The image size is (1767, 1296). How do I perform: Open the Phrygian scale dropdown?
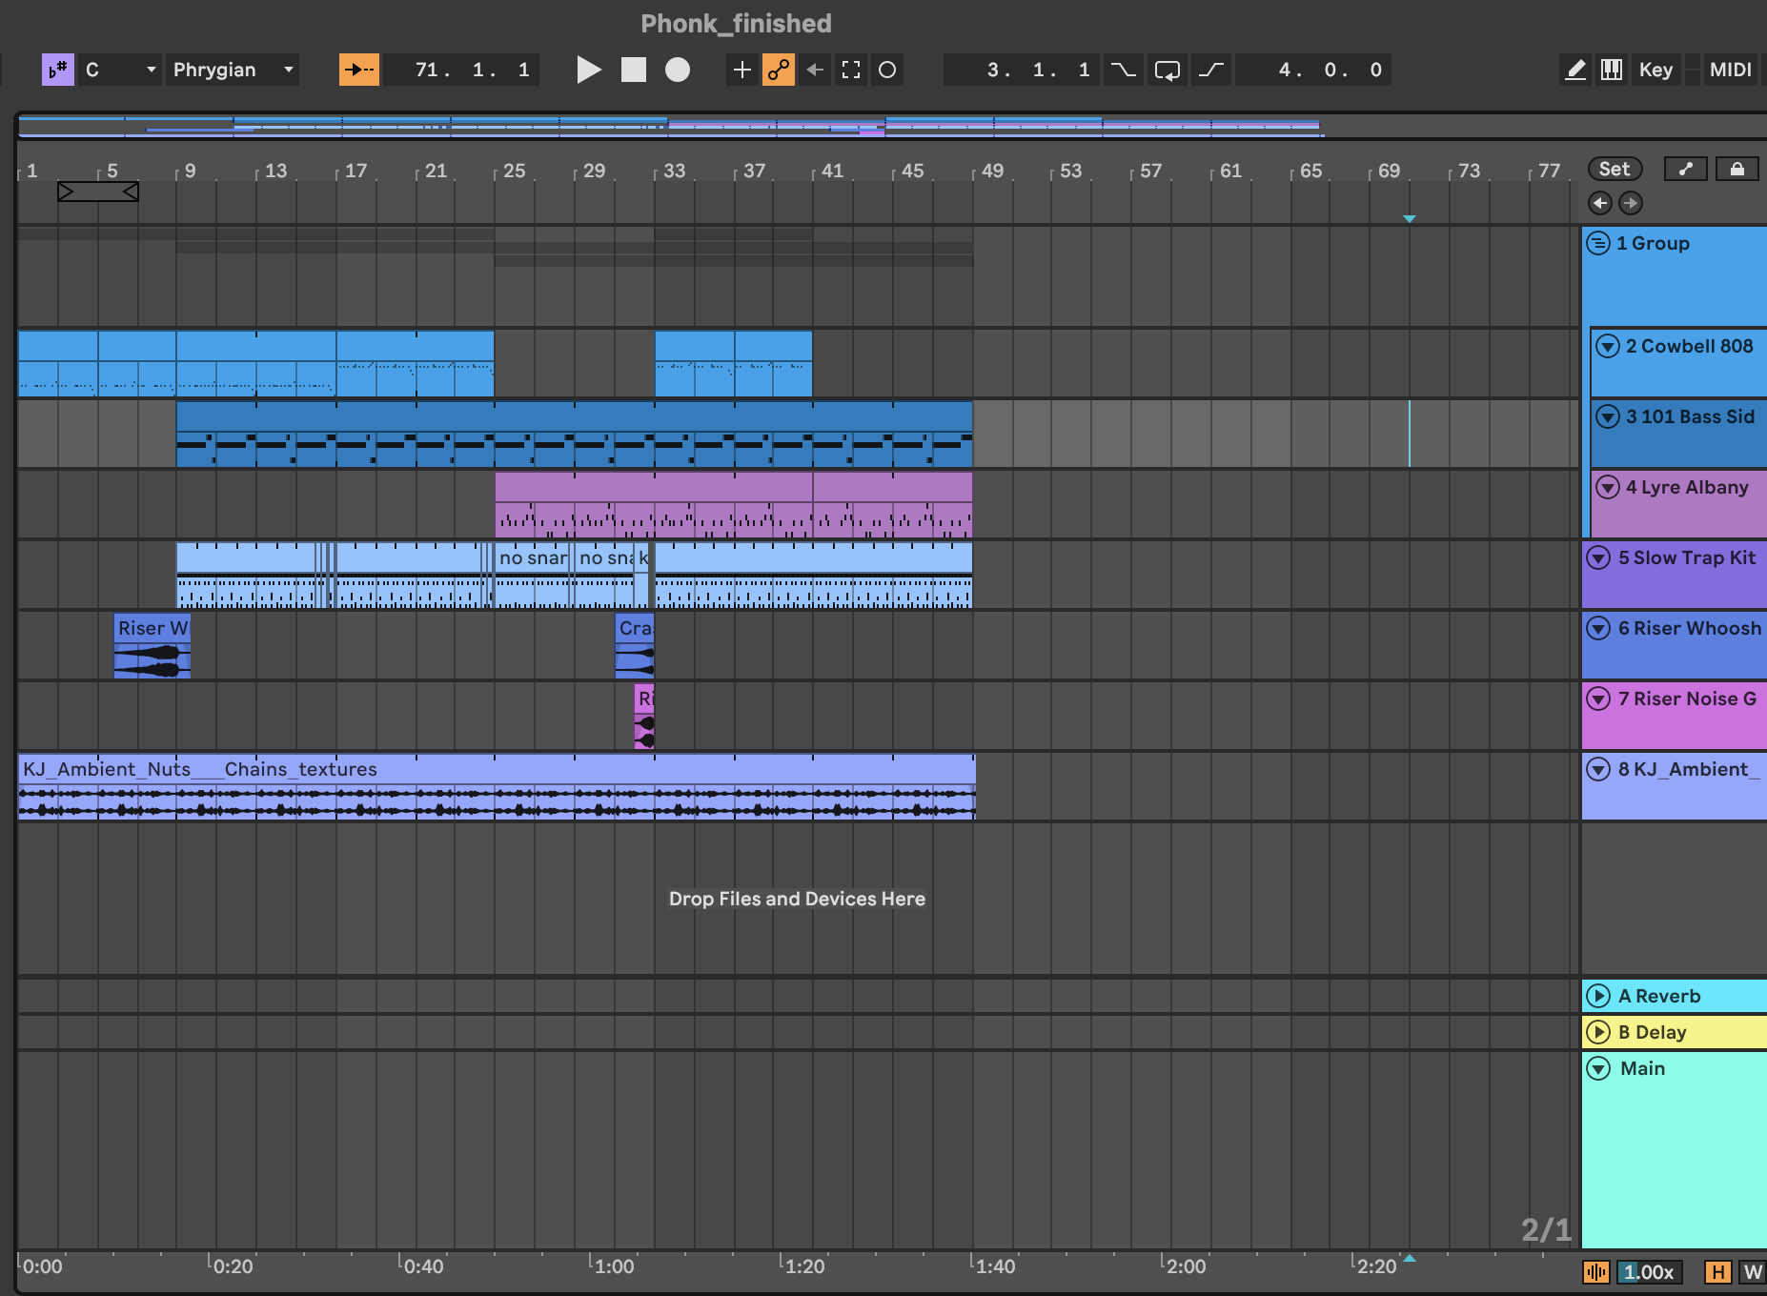(233, 70)
